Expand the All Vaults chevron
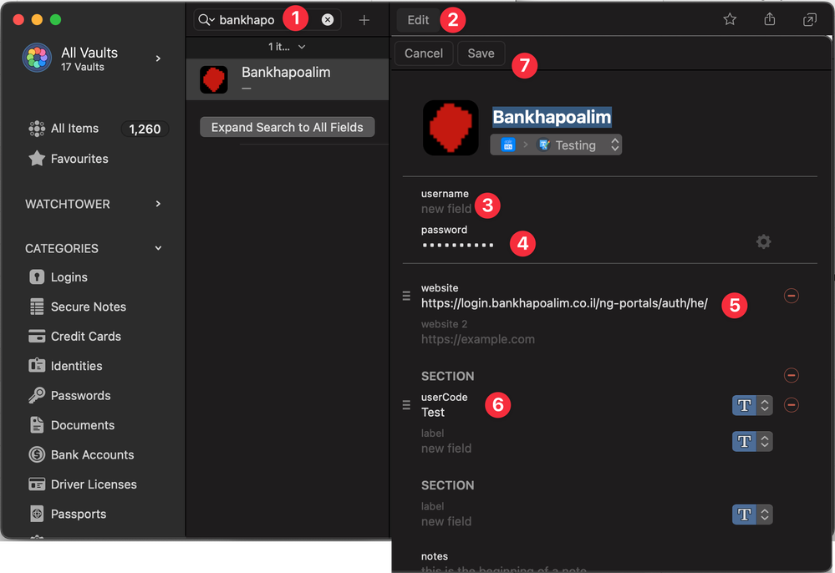This screenshot has width=835, height=573. click(x=158, y=58)
